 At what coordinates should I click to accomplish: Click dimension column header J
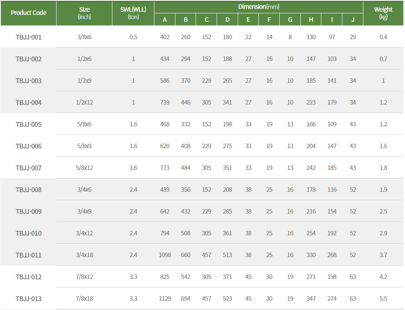(352, 20)
